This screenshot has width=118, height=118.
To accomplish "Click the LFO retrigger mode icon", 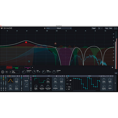I will tap(57, 76).
